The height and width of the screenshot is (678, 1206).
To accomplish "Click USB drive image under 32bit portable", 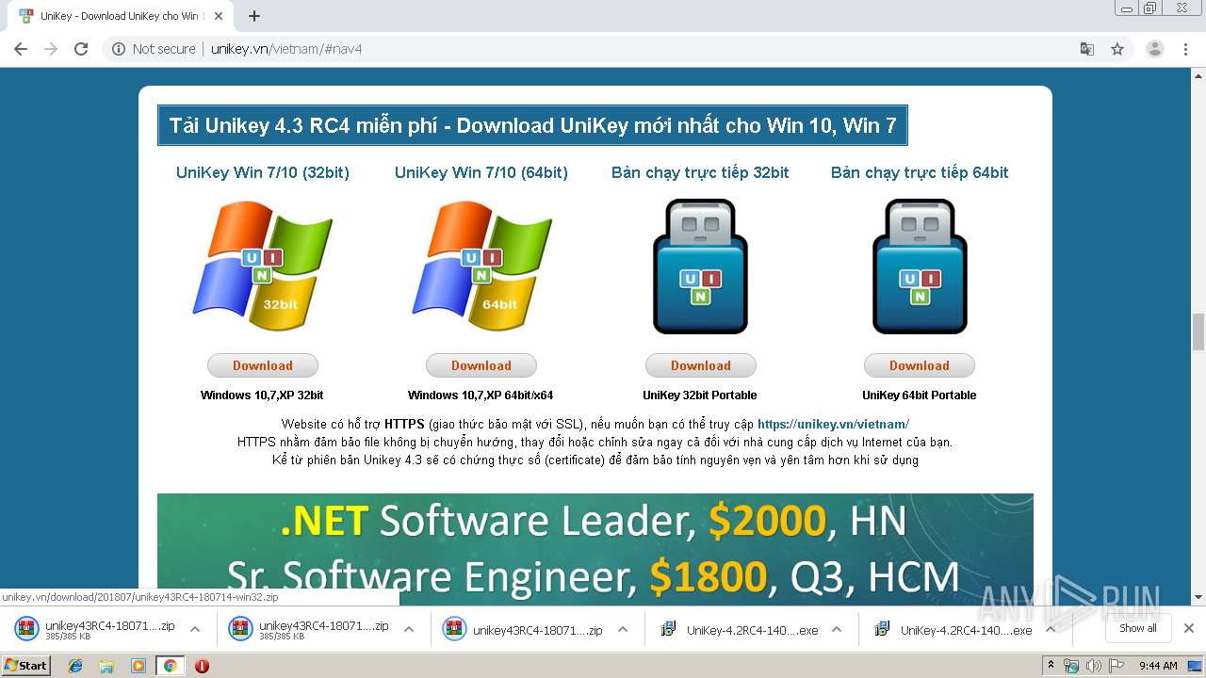I will [700, 266].
